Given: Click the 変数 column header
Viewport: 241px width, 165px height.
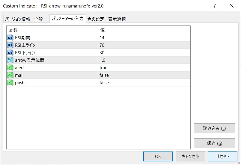Looking at the screenshot, I should tap(52, 30).
